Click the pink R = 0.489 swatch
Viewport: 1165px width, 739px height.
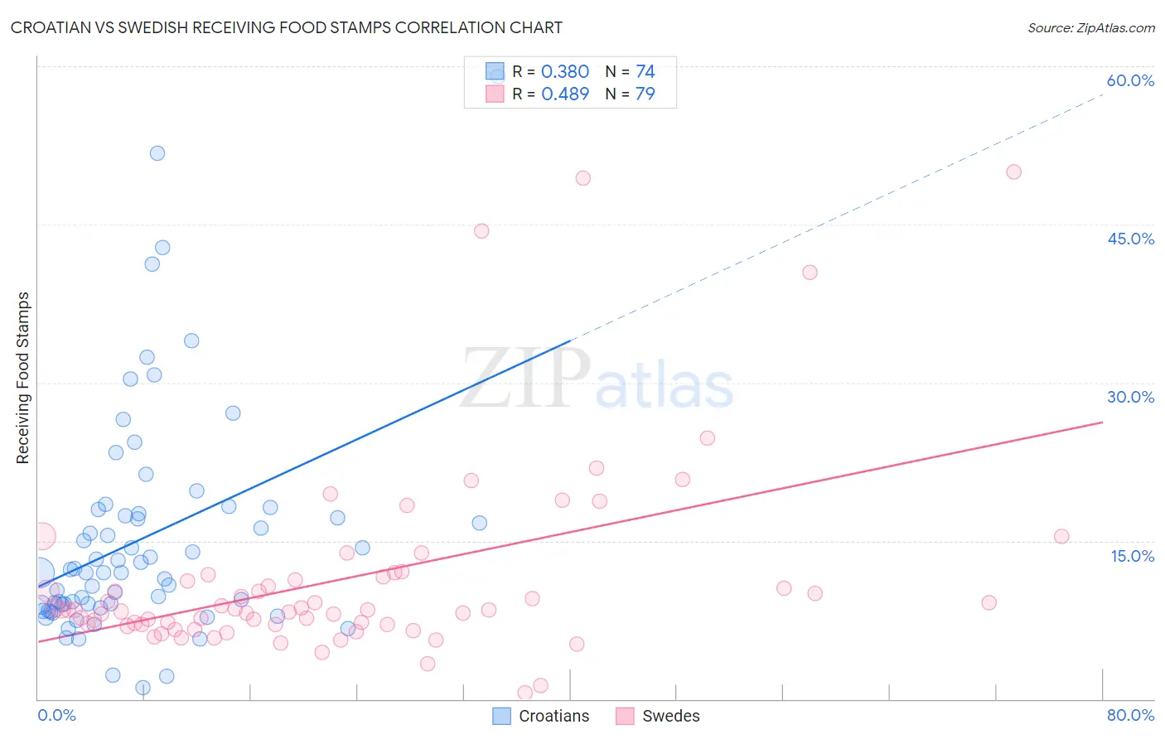[x=495, y=94]
